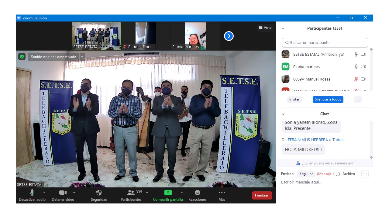Click the who-can-see-messages person icon
This screenshot has width=389, height=218.
298,163
